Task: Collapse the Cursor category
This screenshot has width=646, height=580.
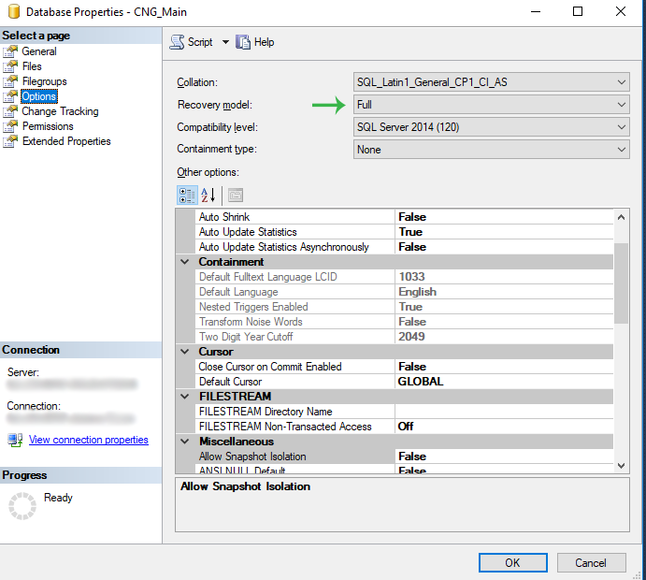Action: coord(185,352)
